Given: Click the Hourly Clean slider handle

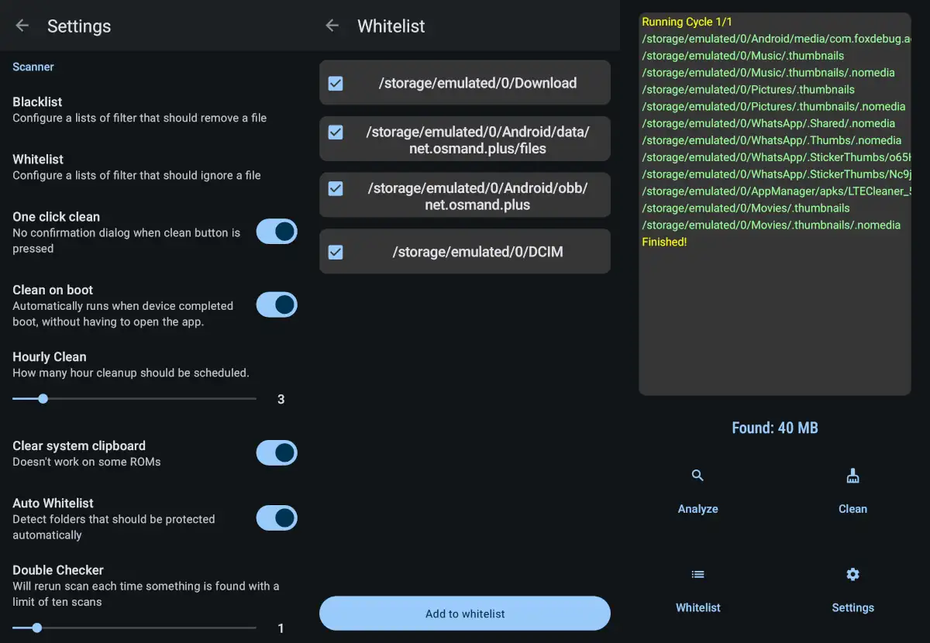Looking at the screenshot, I should point(43,399).
